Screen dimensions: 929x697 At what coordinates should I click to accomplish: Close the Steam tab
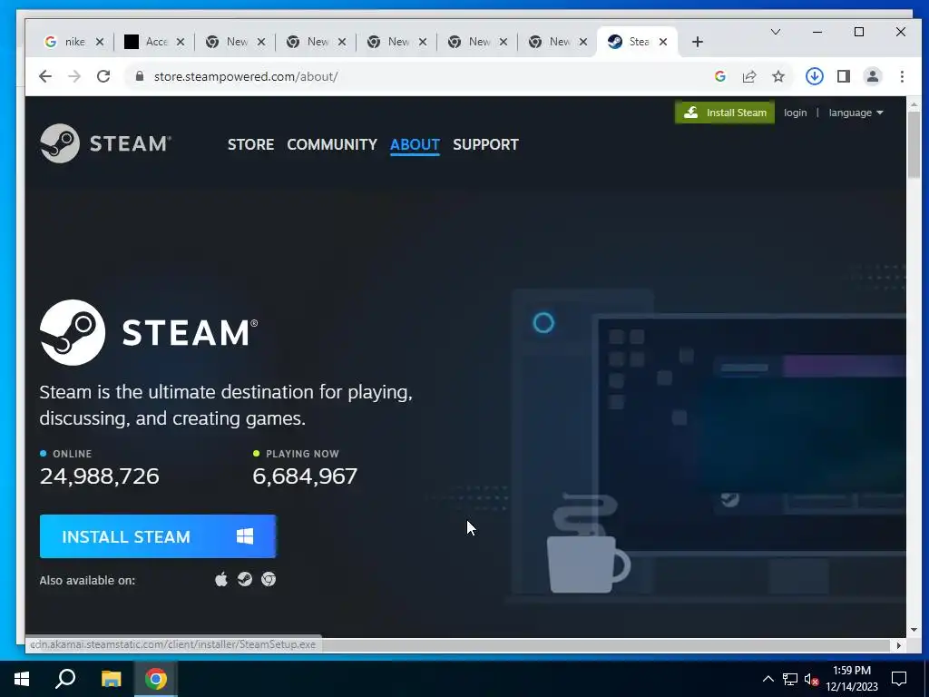point(663,42)
